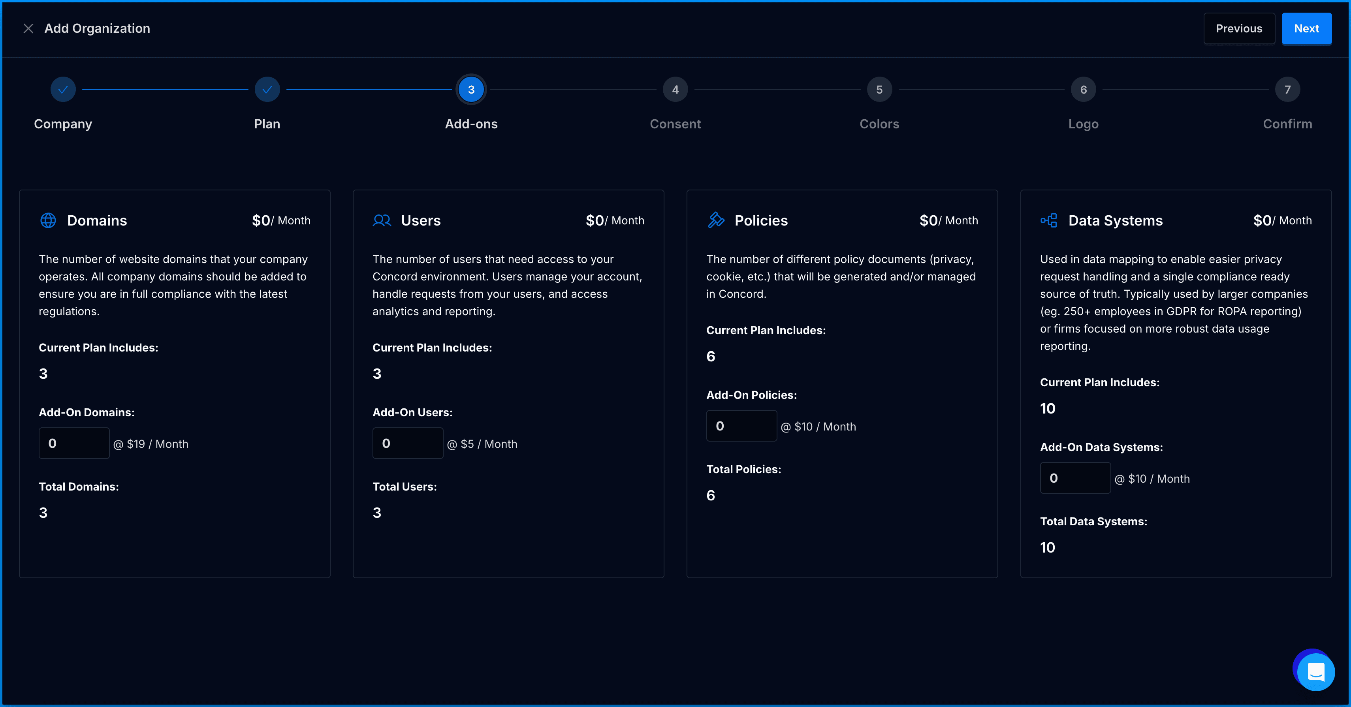Click the step 3 Add-ons circle

tap(471, 90)
